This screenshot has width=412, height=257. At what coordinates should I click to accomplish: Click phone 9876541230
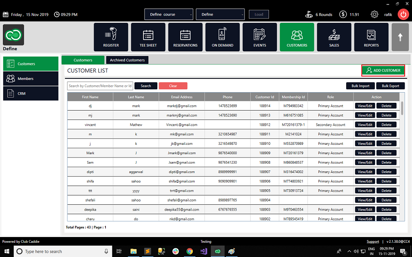228,162
